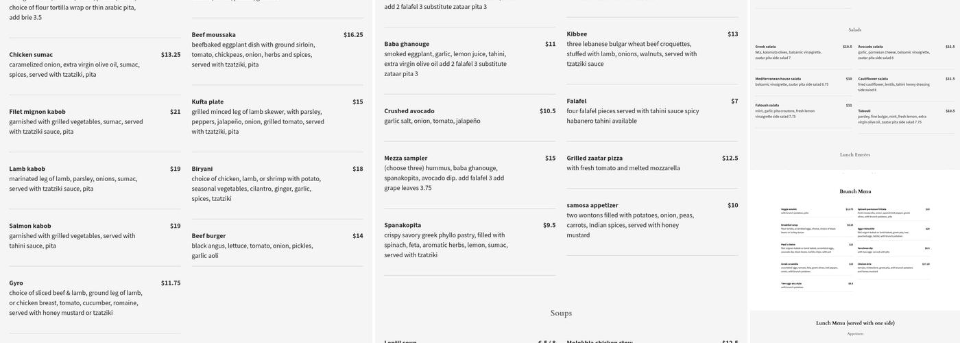The image size is (960, 343).
Task: Click the Chicken sumac item title
Action: pos(31,55)
